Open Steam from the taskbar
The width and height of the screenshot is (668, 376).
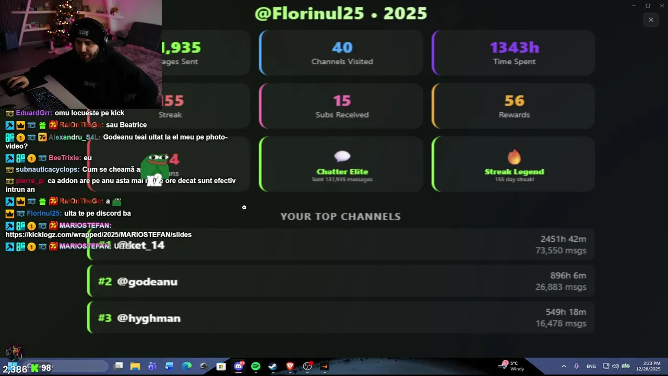click(x=272, y=366)
